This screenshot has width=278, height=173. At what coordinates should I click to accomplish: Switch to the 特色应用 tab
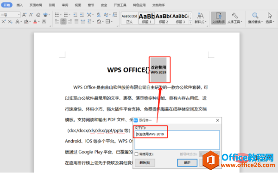pos(139,5)
